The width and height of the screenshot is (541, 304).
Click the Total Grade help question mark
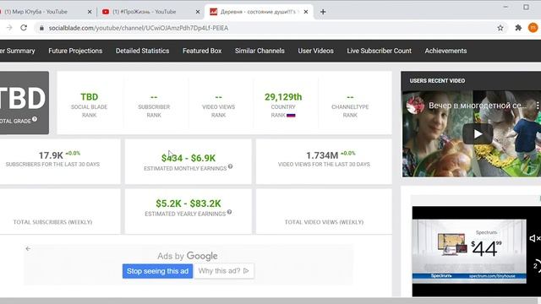35,119
